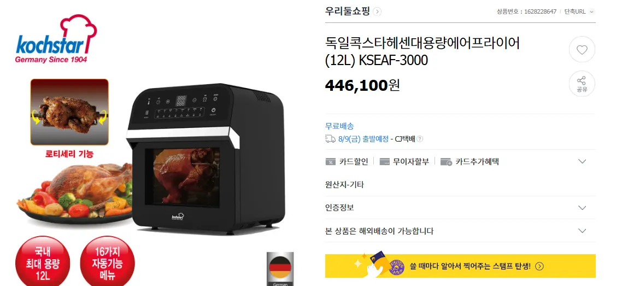Image resolution: width=628 pixels, height=286 pixels.
Task: Expand the 인증정보 section
Action: (582, 208)
